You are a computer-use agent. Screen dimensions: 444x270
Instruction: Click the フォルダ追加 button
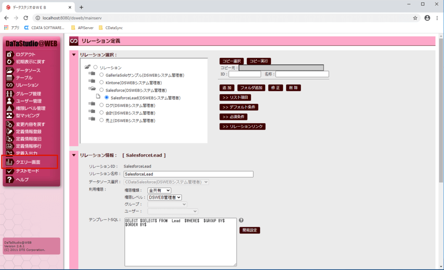click(252, 88)
